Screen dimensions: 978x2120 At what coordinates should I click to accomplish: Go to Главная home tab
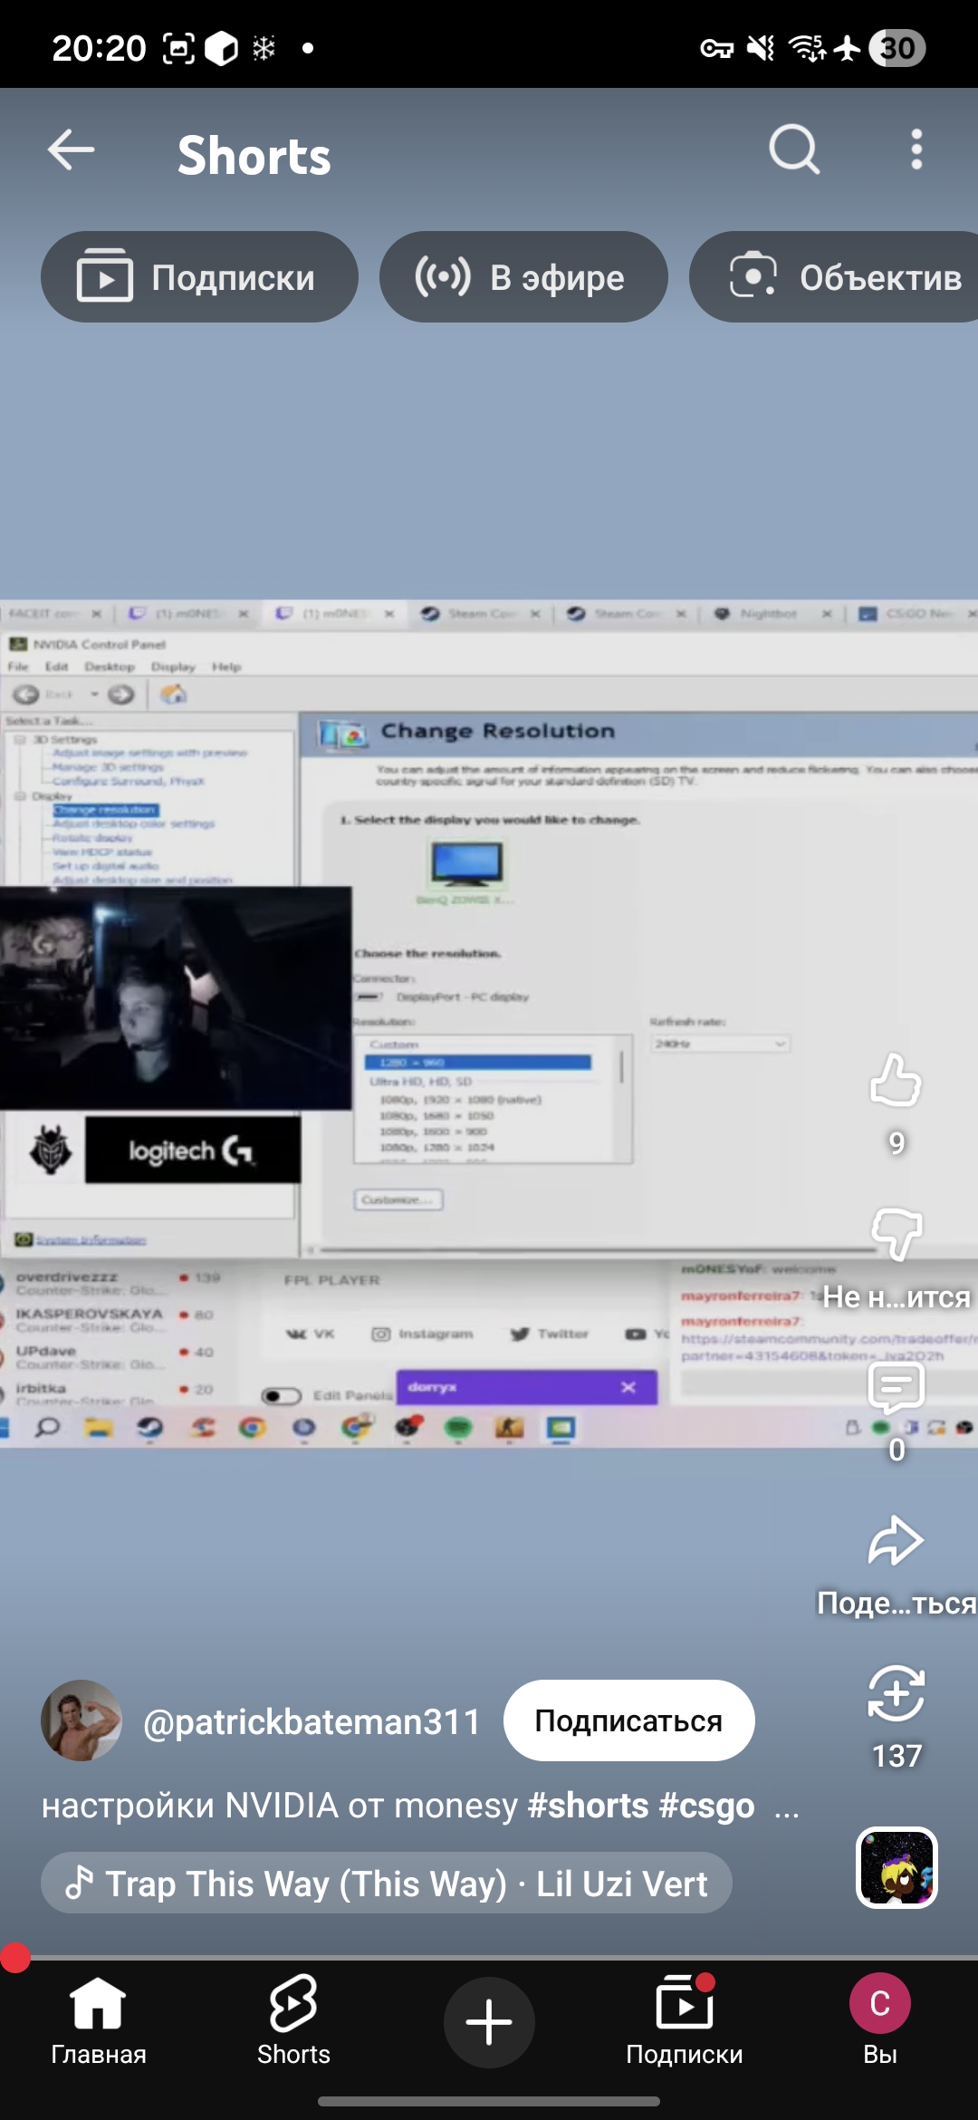point(98,2020)
